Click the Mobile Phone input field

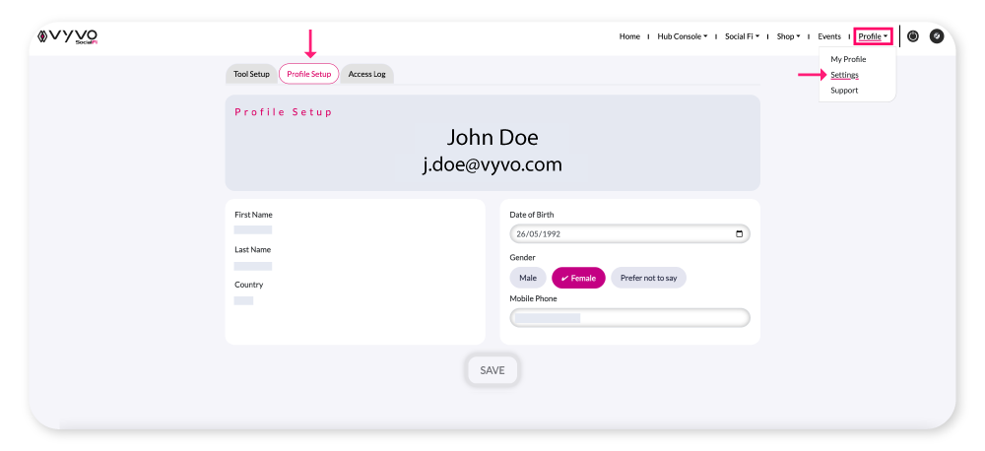coord(629,318)
